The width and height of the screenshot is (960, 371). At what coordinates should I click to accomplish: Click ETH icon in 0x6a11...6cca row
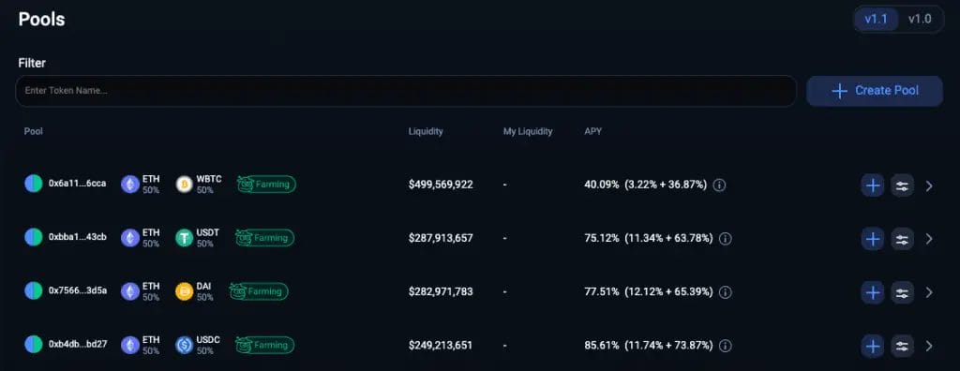point(129,185)
